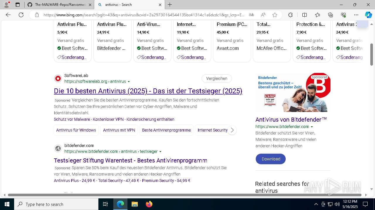Select the Antivirus für Windows chip
Image resolution: width=375 pixels, height=210 pixels.
(x=76, y=130)
